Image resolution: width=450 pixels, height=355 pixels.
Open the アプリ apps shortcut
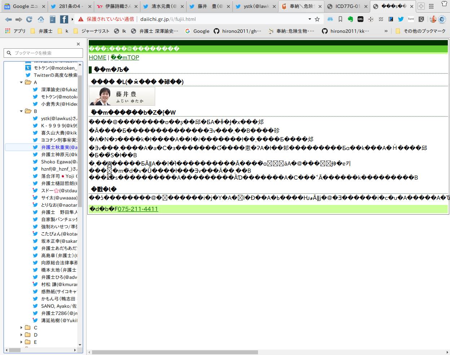pyautogui.click(x=16, y=31)
